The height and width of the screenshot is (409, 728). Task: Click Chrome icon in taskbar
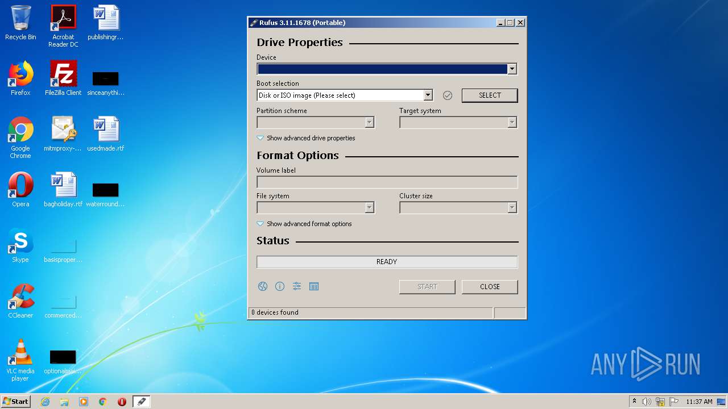[x=103, y=402]
